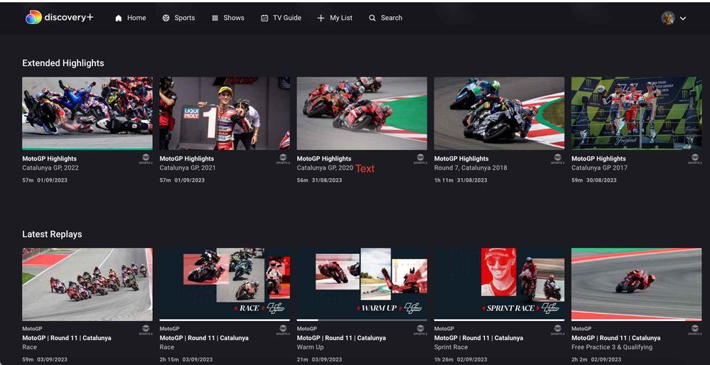Click the My List plus icon

point(321,18)
